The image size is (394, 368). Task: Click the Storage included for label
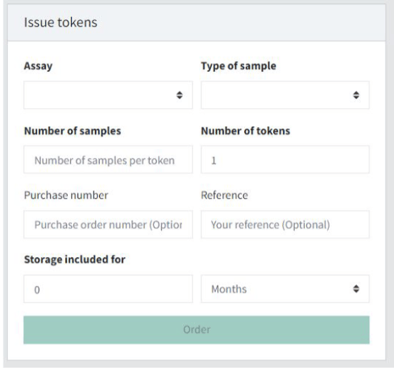75,260
